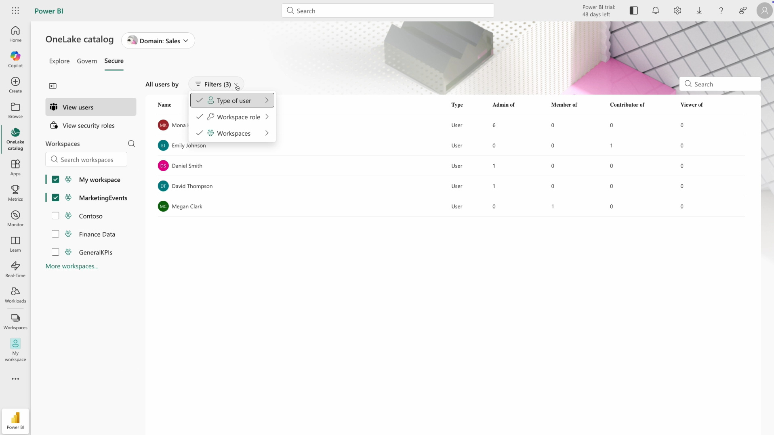774x435 pixels.
Task: Open notifications in the top bar
Action: (x=655, y=11)
